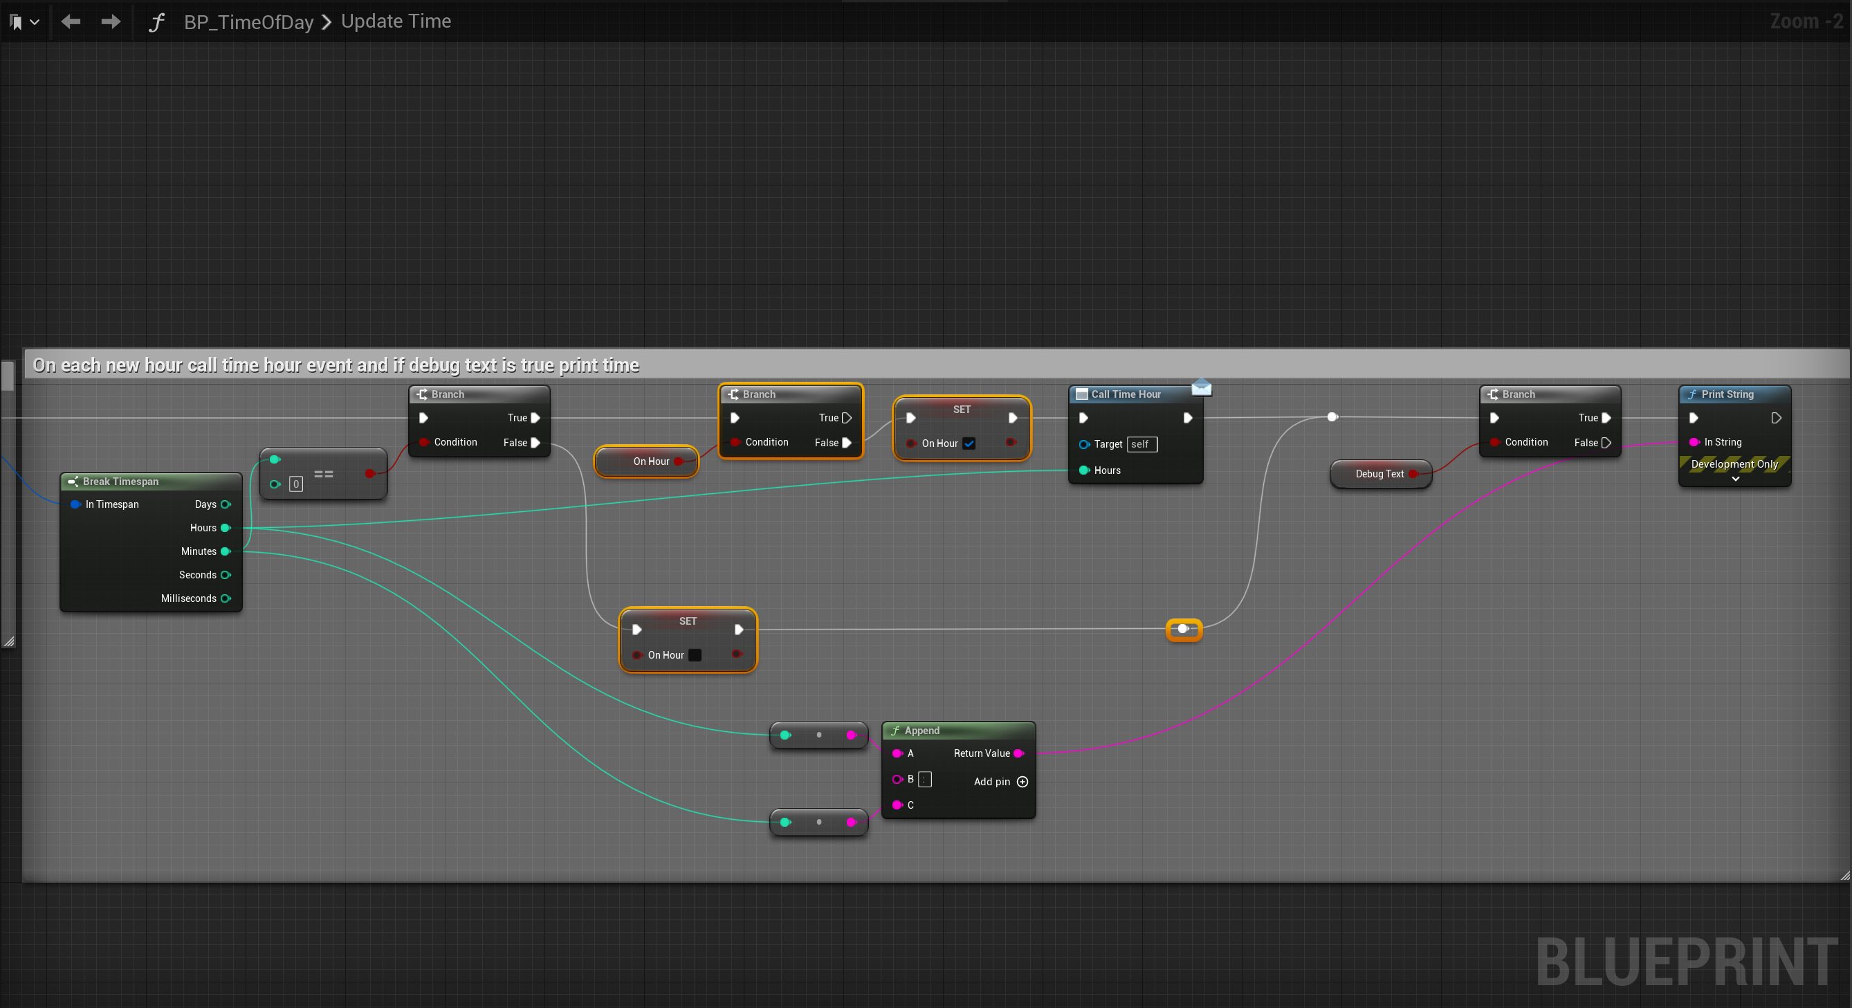Click the Hours output pin on Break Timespan
This screenshot has height=1008, width=1852.
coord(226,528)
